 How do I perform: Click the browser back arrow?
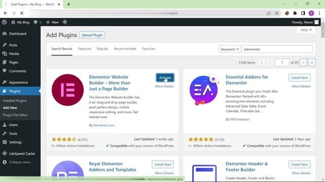(x=6, y=13)
